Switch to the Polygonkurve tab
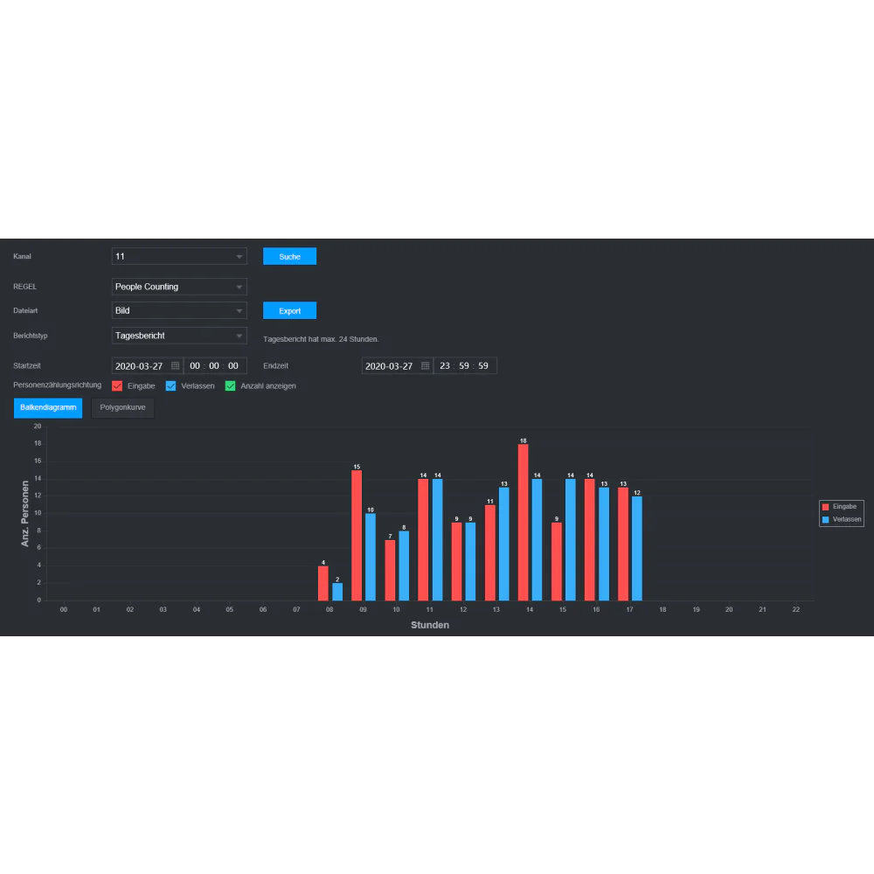The height and width of the screenshot is (874, 874). pyautogui.click(x=122, y=407)
